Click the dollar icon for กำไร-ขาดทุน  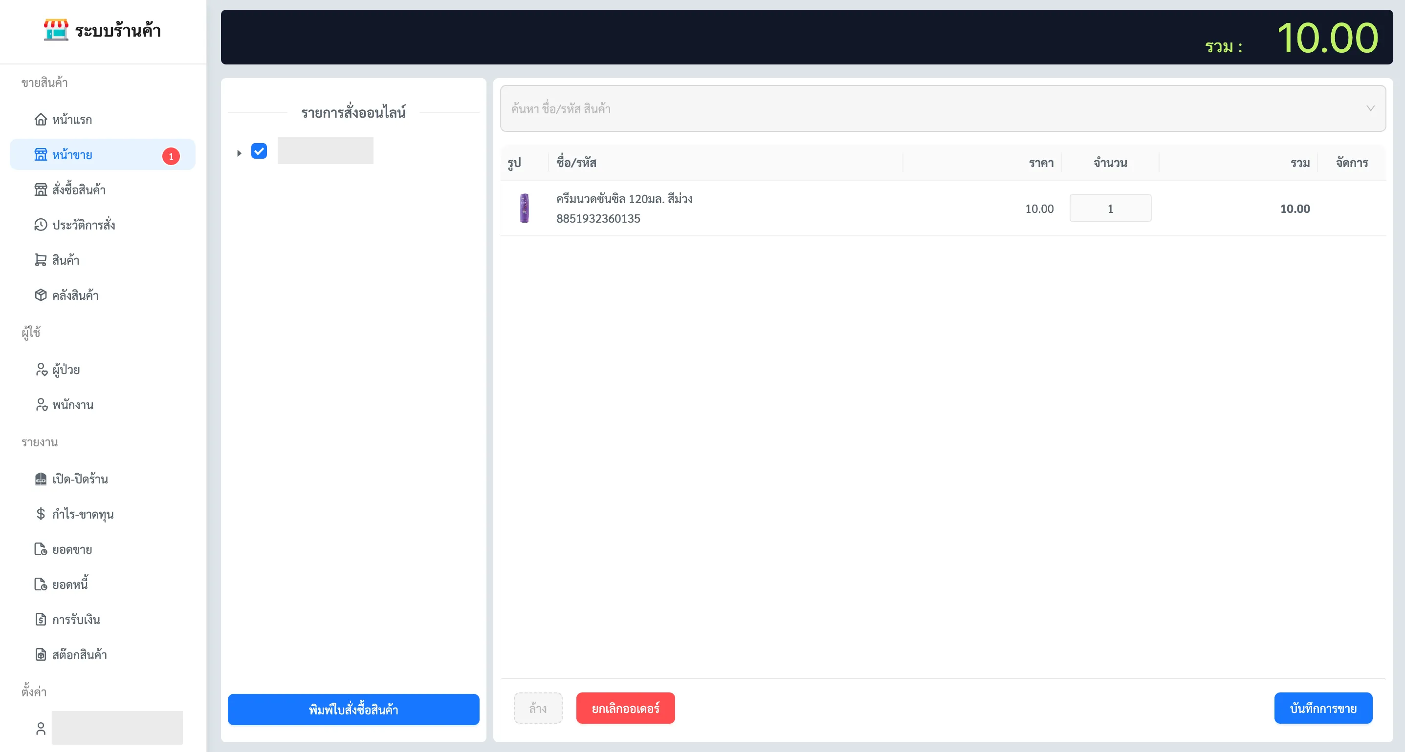[41, 514]
